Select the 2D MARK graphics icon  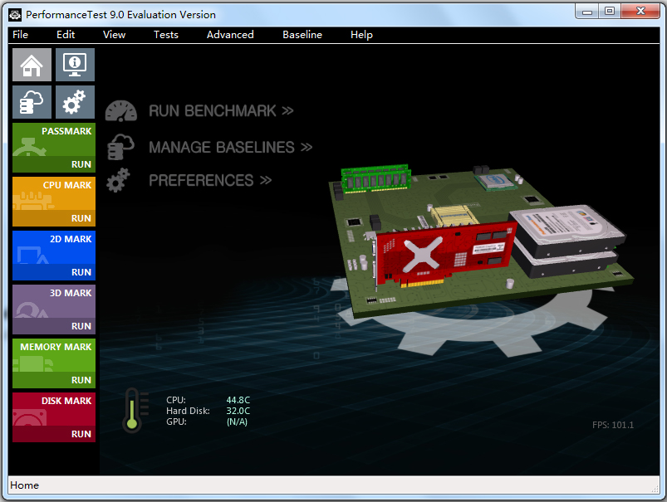[x=33, y=255]
